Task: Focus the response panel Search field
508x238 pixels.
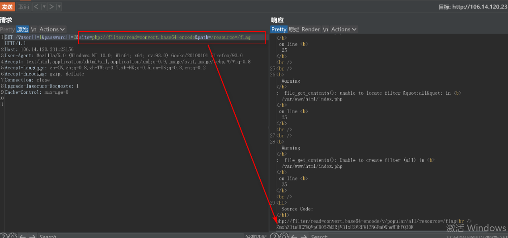Action: coord(408,236)
